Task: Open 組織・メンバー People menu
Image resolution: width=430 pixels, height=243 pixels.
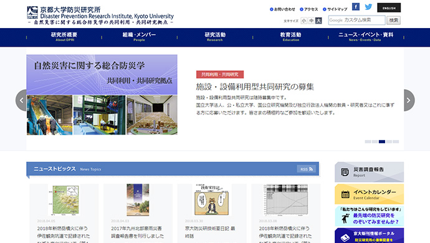Action: click(140, 37)
